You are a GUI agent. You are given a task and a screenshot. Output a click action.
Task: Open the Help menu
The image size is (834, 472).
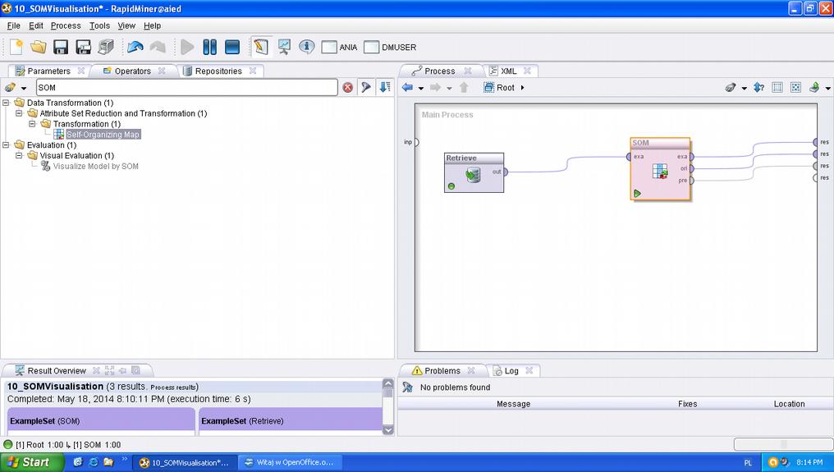[x=152, y=25]
